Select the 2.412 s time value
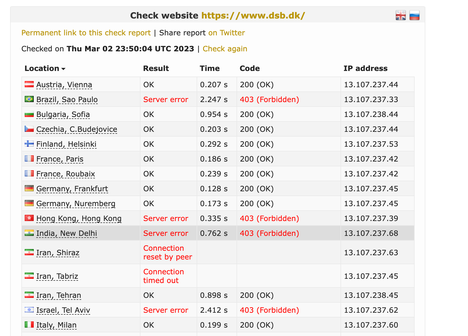The width and height of the screenshot is (468, 336). click(214, 310)
